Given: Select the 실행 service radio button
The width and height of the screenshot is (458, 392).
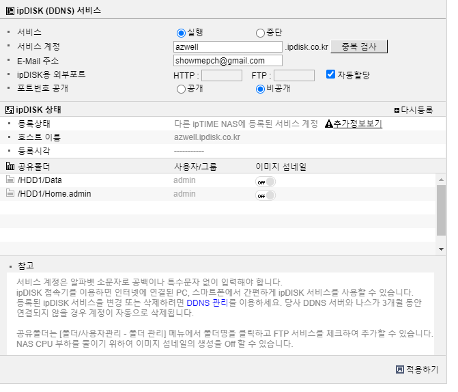Looking at the screenshot, I should click(181, 33).
